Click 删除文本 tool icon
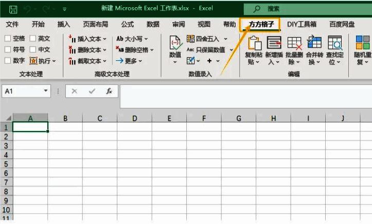 72,50
